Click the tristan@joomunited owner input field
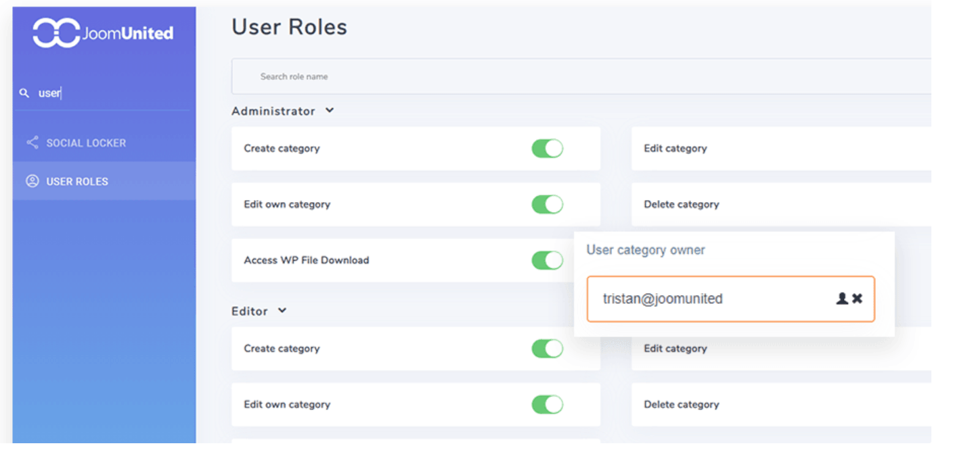 click(x=711, y=299)
